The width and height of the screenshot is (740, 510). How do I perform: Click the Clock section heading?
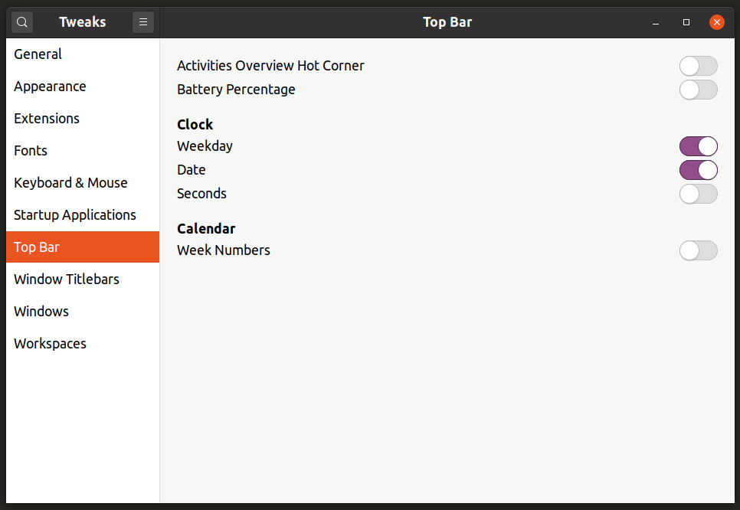(195, 124)
